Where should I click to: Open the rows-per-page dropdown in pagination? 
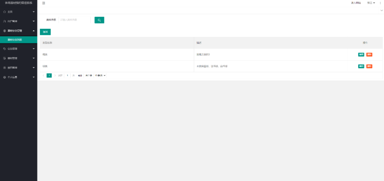click(x=100, y=76)
